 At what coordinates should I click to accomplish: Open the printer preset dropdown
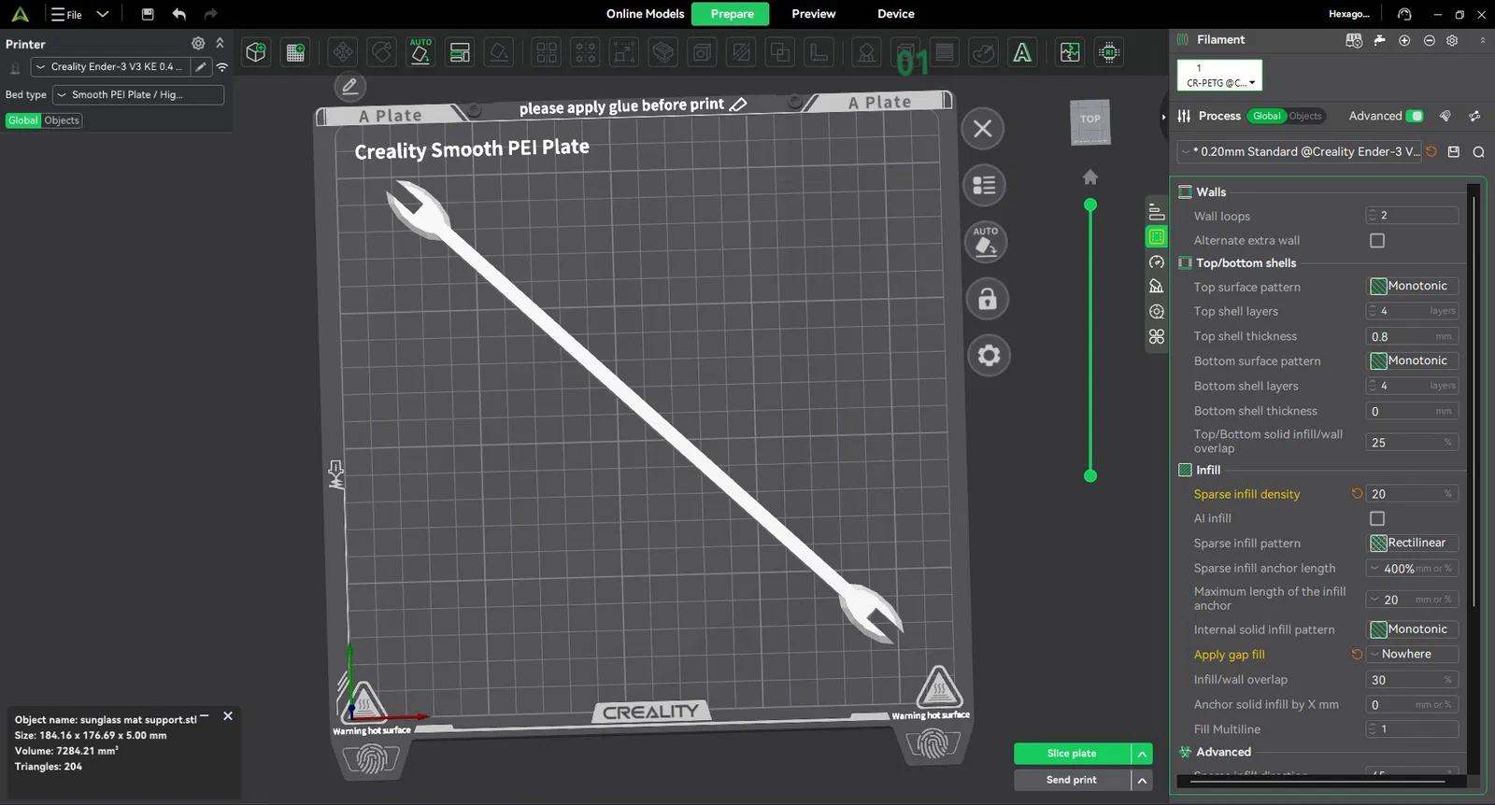(x=110, y=67)
